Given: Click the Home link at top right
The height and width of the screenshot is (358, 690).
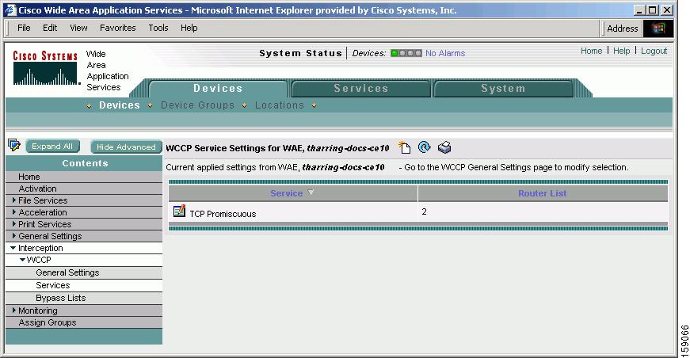Looking at the screenshot, I should [591, 51].
